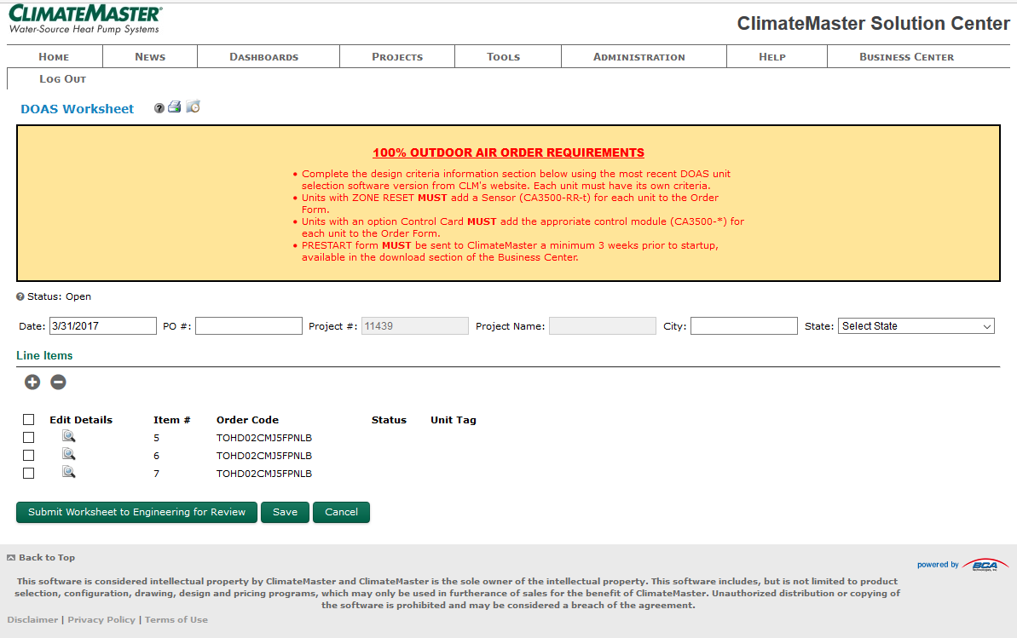Check the box for line item 7
This screenshot has height=638, width=1017.
(28, 474)
